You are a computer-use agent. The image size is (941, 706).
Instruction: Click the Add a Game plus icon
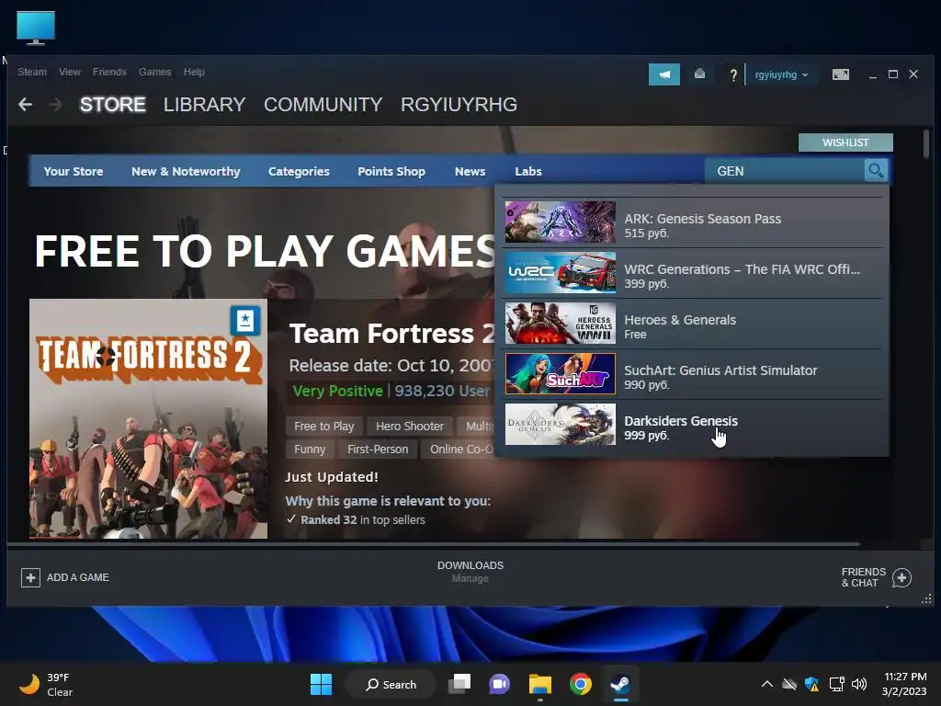click(x=30, y=577)
